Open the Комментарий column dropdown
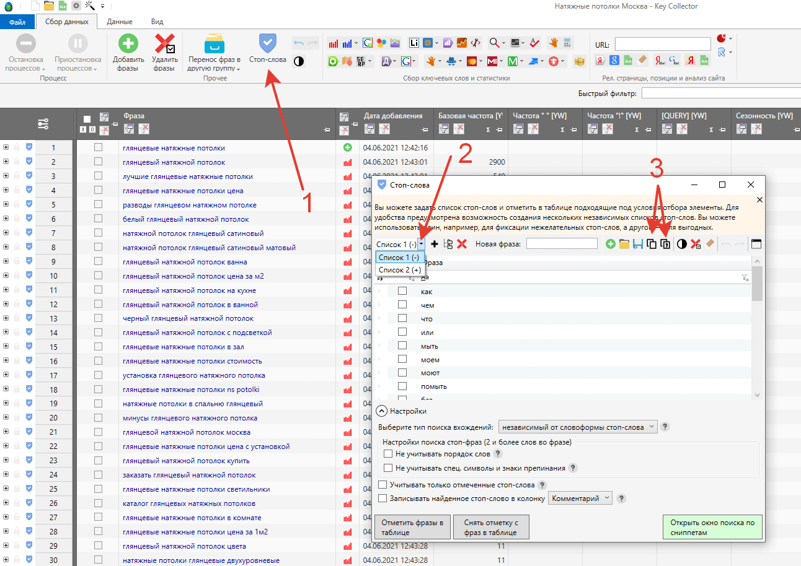Screen dimensions: 801x566 580,498
